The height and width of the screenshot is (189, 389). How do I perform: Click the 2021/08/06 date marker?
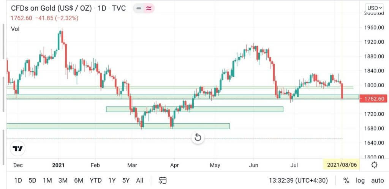point(342,165)
